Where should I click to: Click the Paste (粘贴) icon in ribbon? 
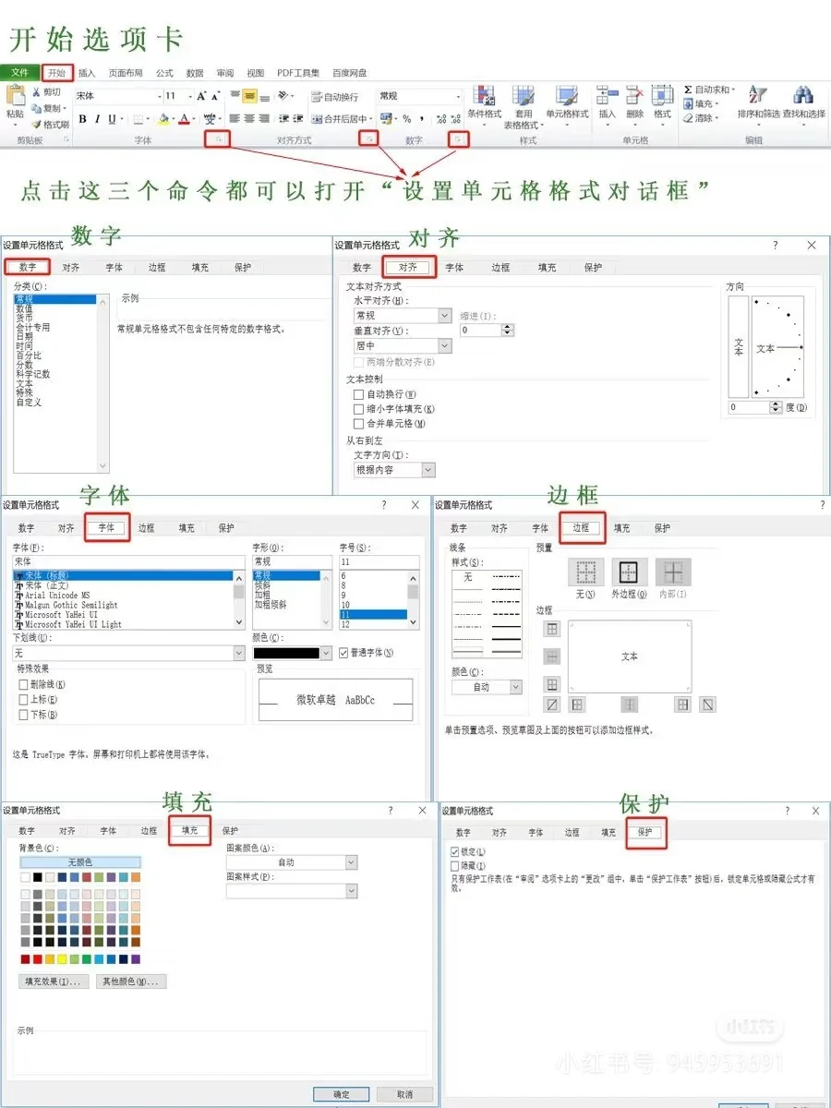click(x=15, y=97)
